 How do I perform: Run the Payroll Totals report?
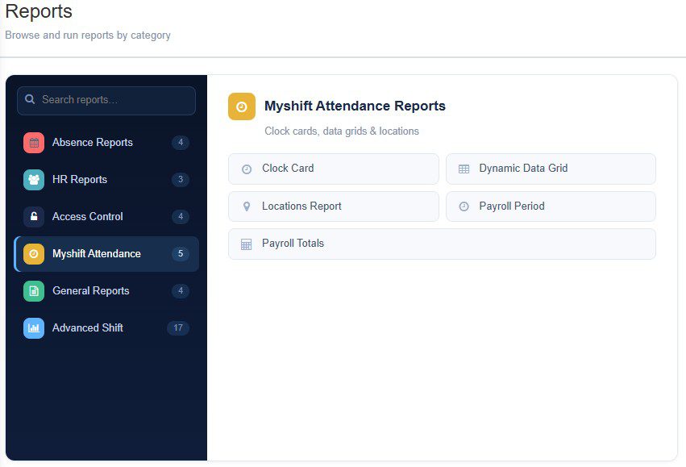[442, 244]
